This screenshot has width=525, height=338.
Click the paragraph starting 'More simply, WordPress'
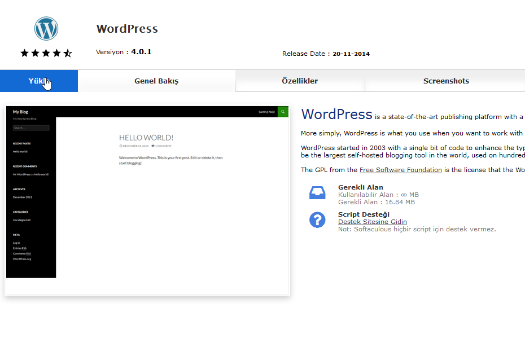click(x=413, y=133)
